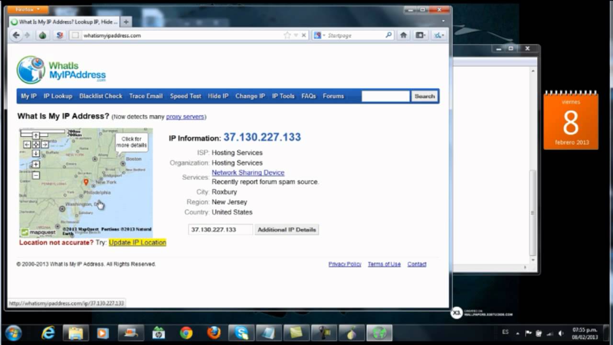Image resolution: width=613 pixels, height=345 pixels.
Task: Open Internet Explorer from the taskbar
Action: pyautogui.click(x=48, y=333)
